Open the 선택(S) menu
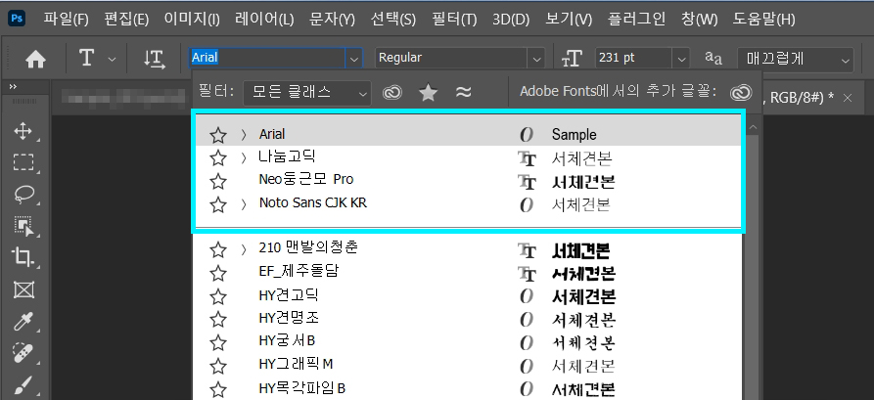 click(x=393, y=20)
